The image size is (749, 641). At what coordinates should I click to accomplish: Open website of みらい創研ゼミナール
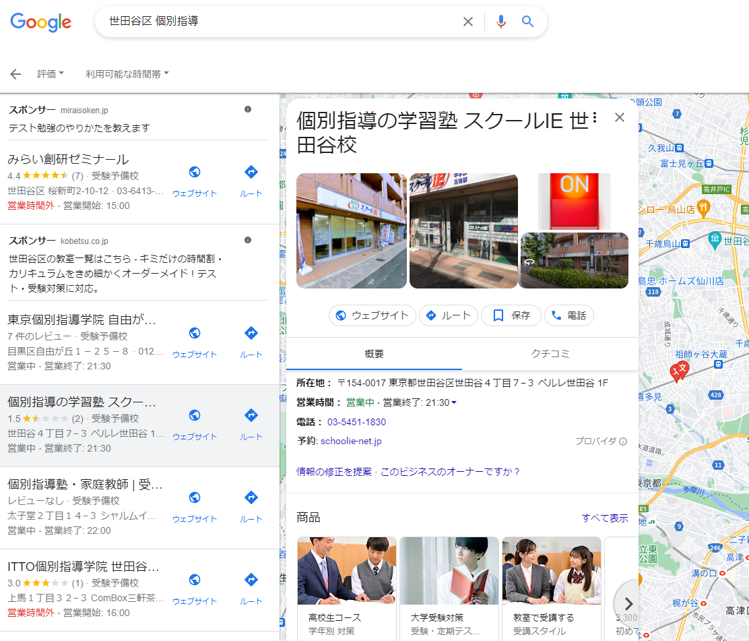[x=195, y=181]
